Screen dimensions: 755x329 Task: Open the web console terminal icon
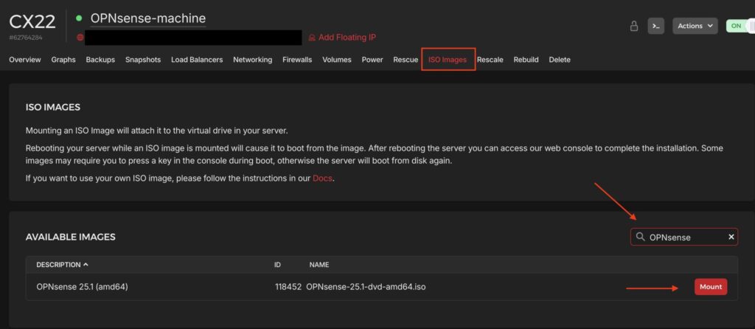[x=655, y=26]
